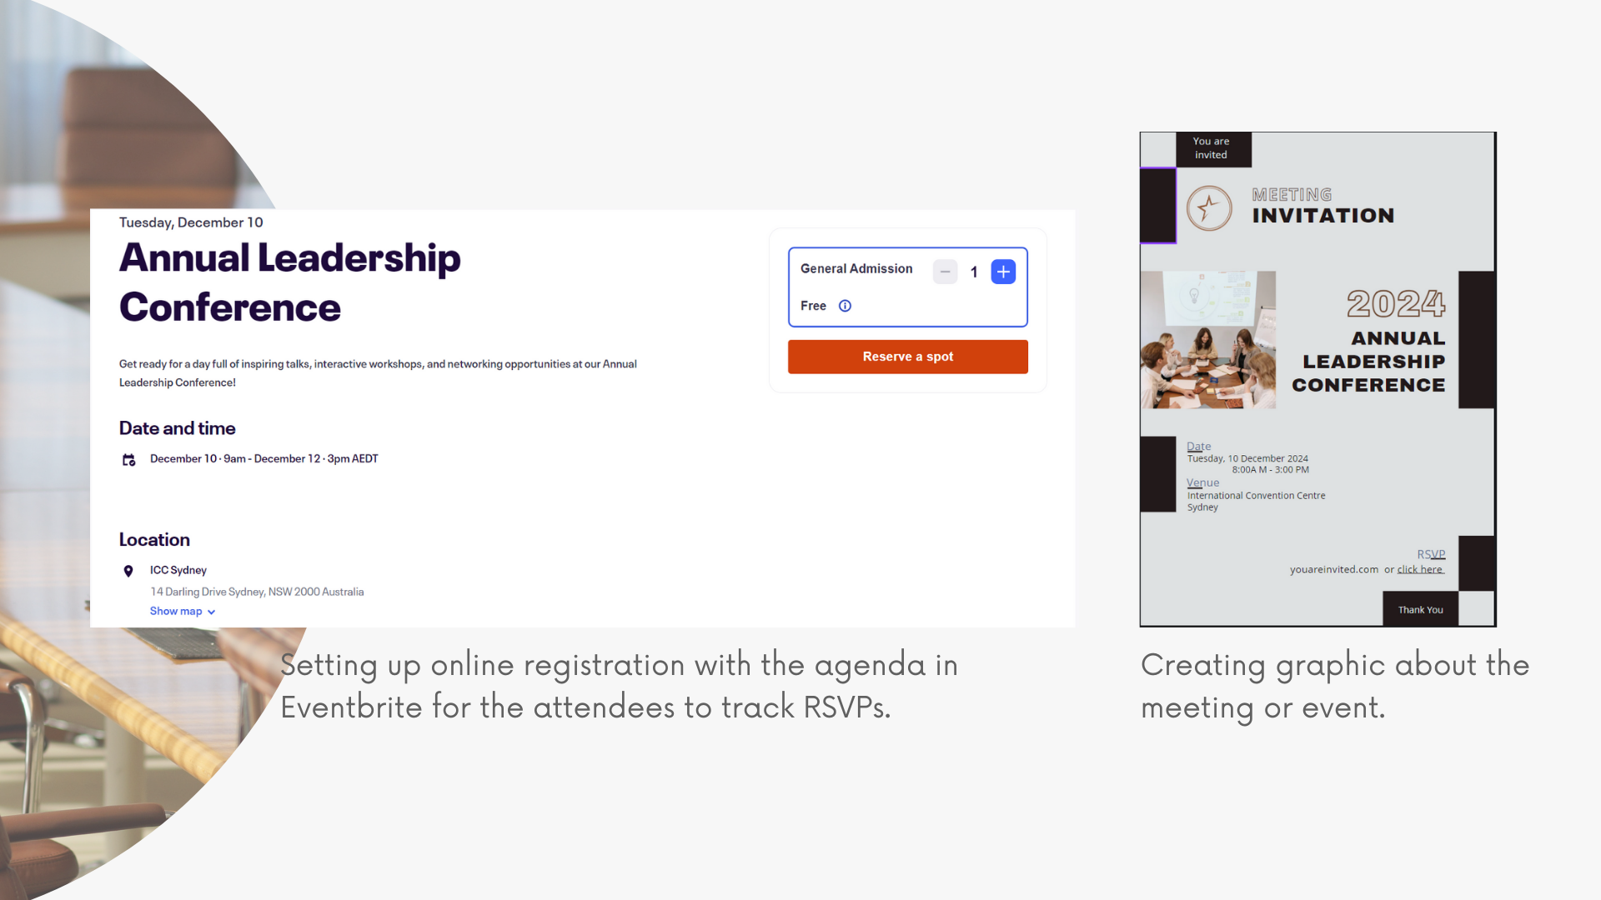This screenshot has width=1601, height=900.
Task: Click the 14 Darling Drive address line
Action: click(x=257, y=592)
